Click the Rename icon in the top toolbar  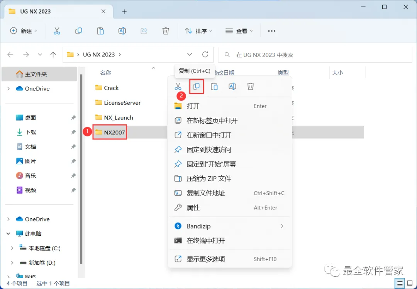point(122,31)
